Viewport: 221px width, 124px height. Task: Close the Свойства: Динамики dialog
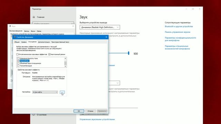pyautogui.click(x=106, y=37)
